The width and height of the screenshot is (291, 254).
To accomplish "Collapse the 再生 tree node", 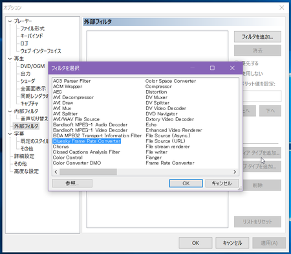I will (10, 59).
